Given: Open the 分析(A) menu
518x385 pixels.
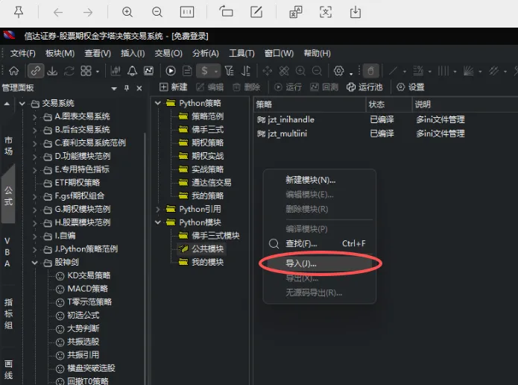Looking at the screenshot, I should click(x=206, y=53).
